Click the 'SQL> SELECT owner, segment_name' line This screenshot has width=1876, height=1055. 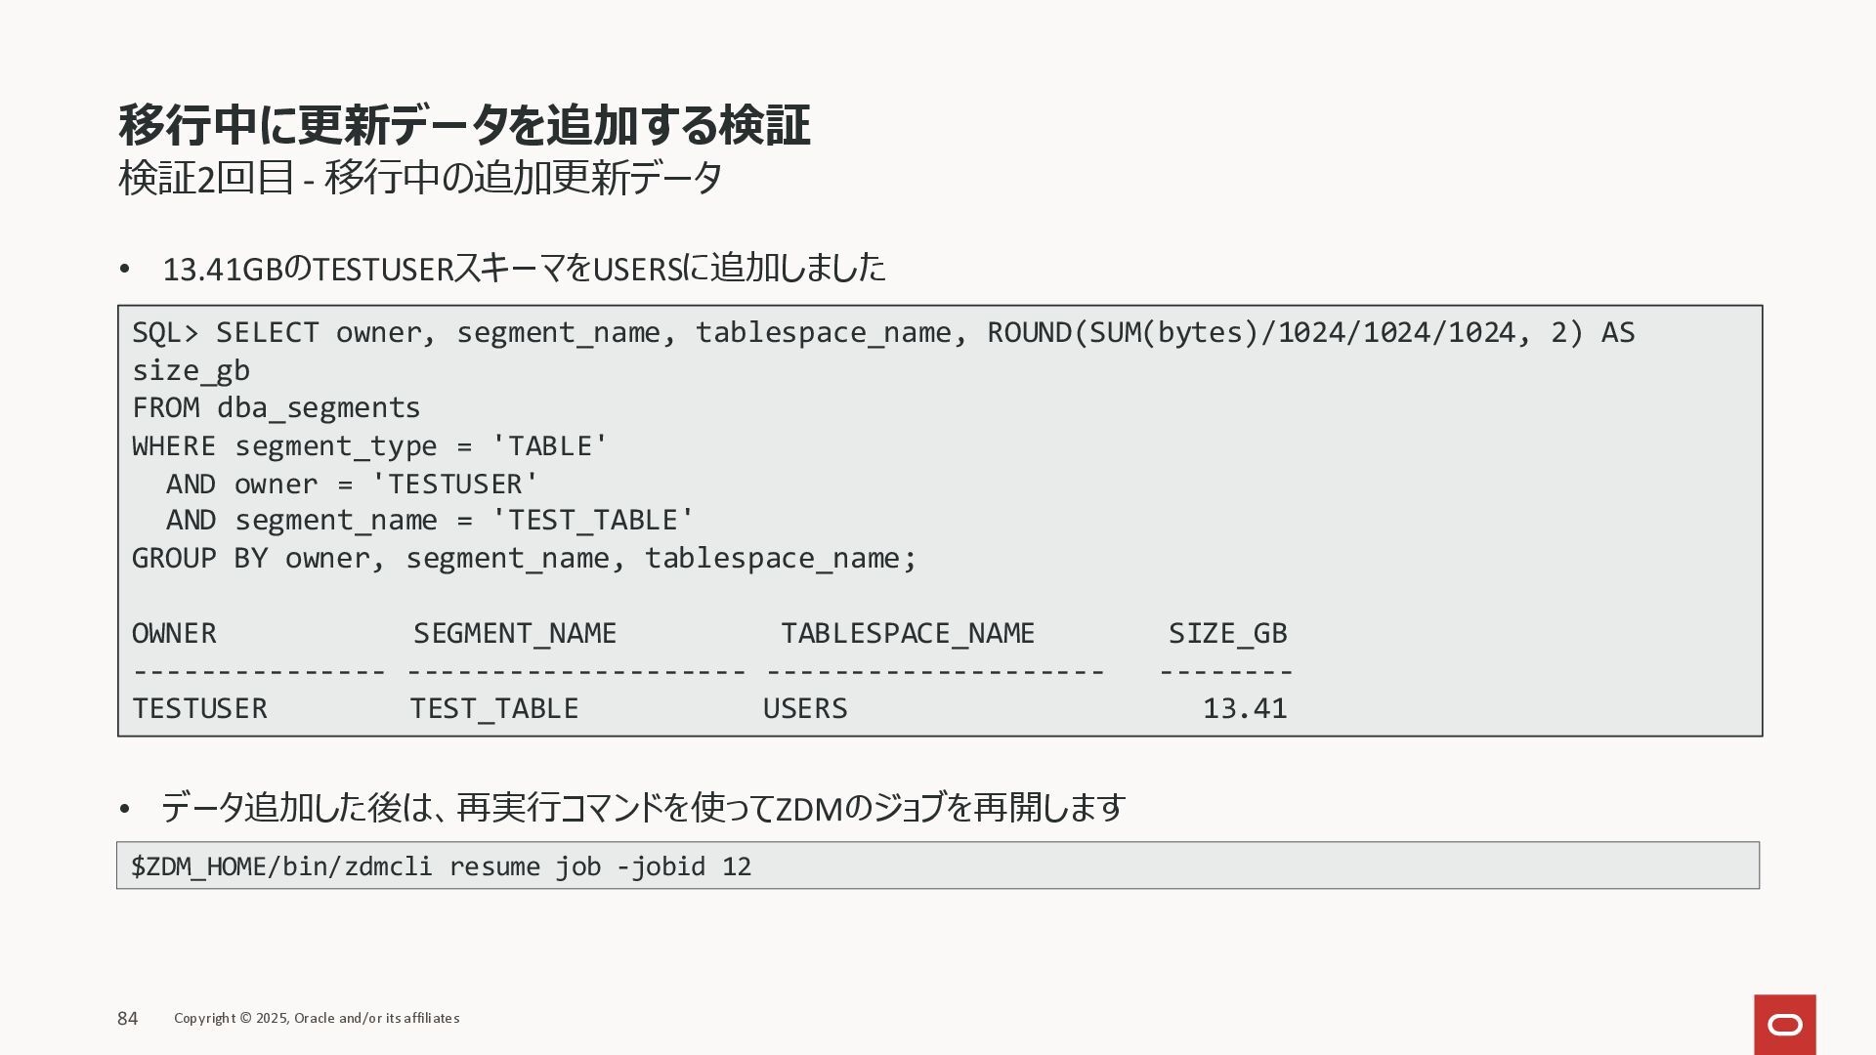pos(883,333)
